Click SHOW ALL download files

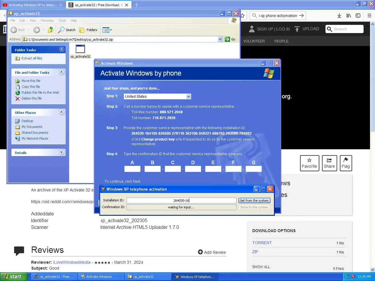(261, 267)
